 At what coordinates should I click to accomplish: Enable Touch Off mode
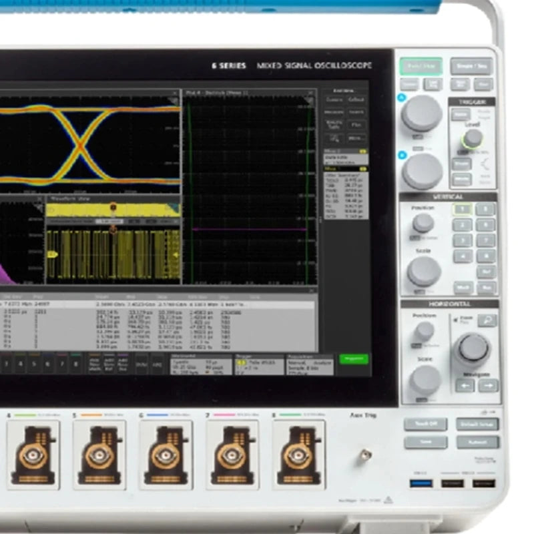(x=426, y=423)
